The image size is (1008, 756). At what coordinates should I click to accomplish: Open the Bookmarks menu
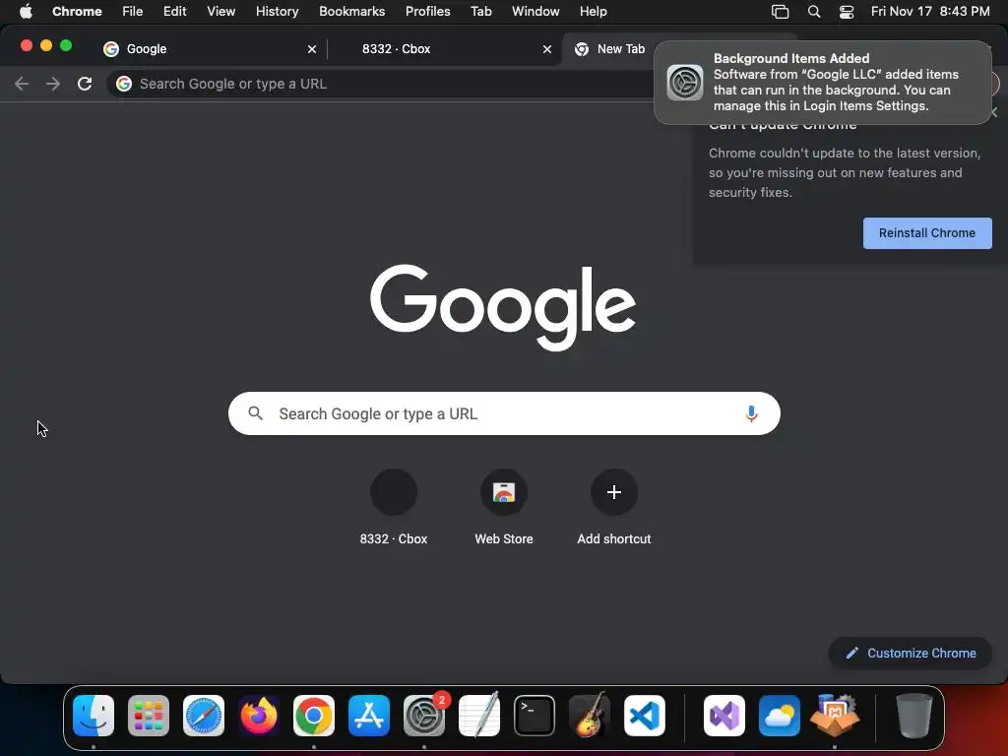tap(351, 11)
